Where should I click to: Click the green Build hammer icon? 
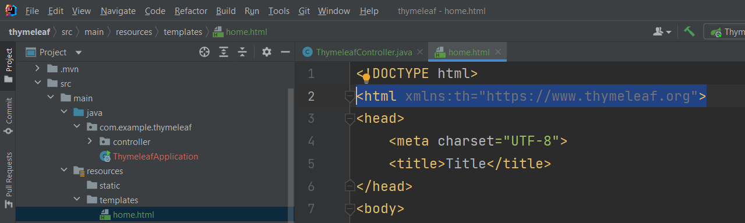(x=690, y=31)
